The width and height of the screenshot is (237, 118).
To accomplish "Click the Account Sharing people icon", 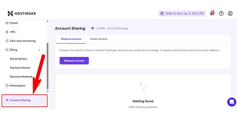I will pos(7,100).
